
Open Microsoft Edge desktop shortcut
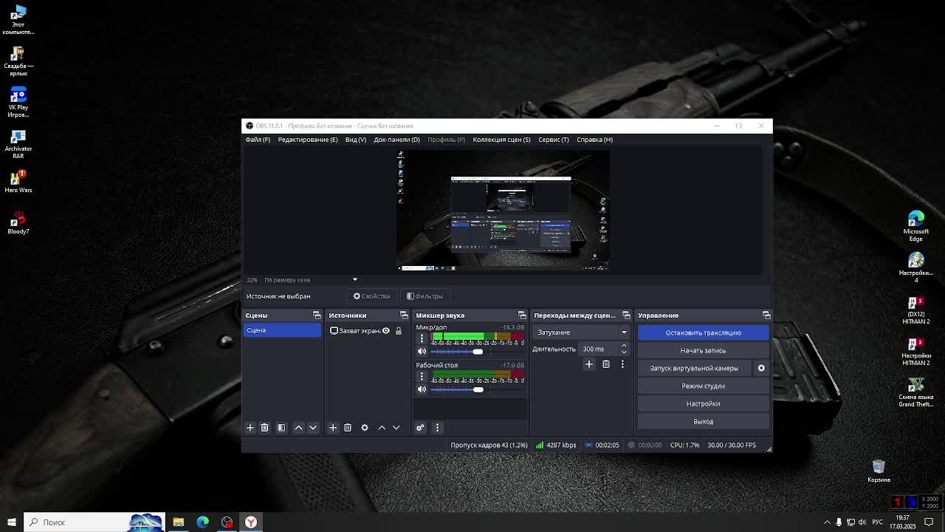(x=915, y=226)
